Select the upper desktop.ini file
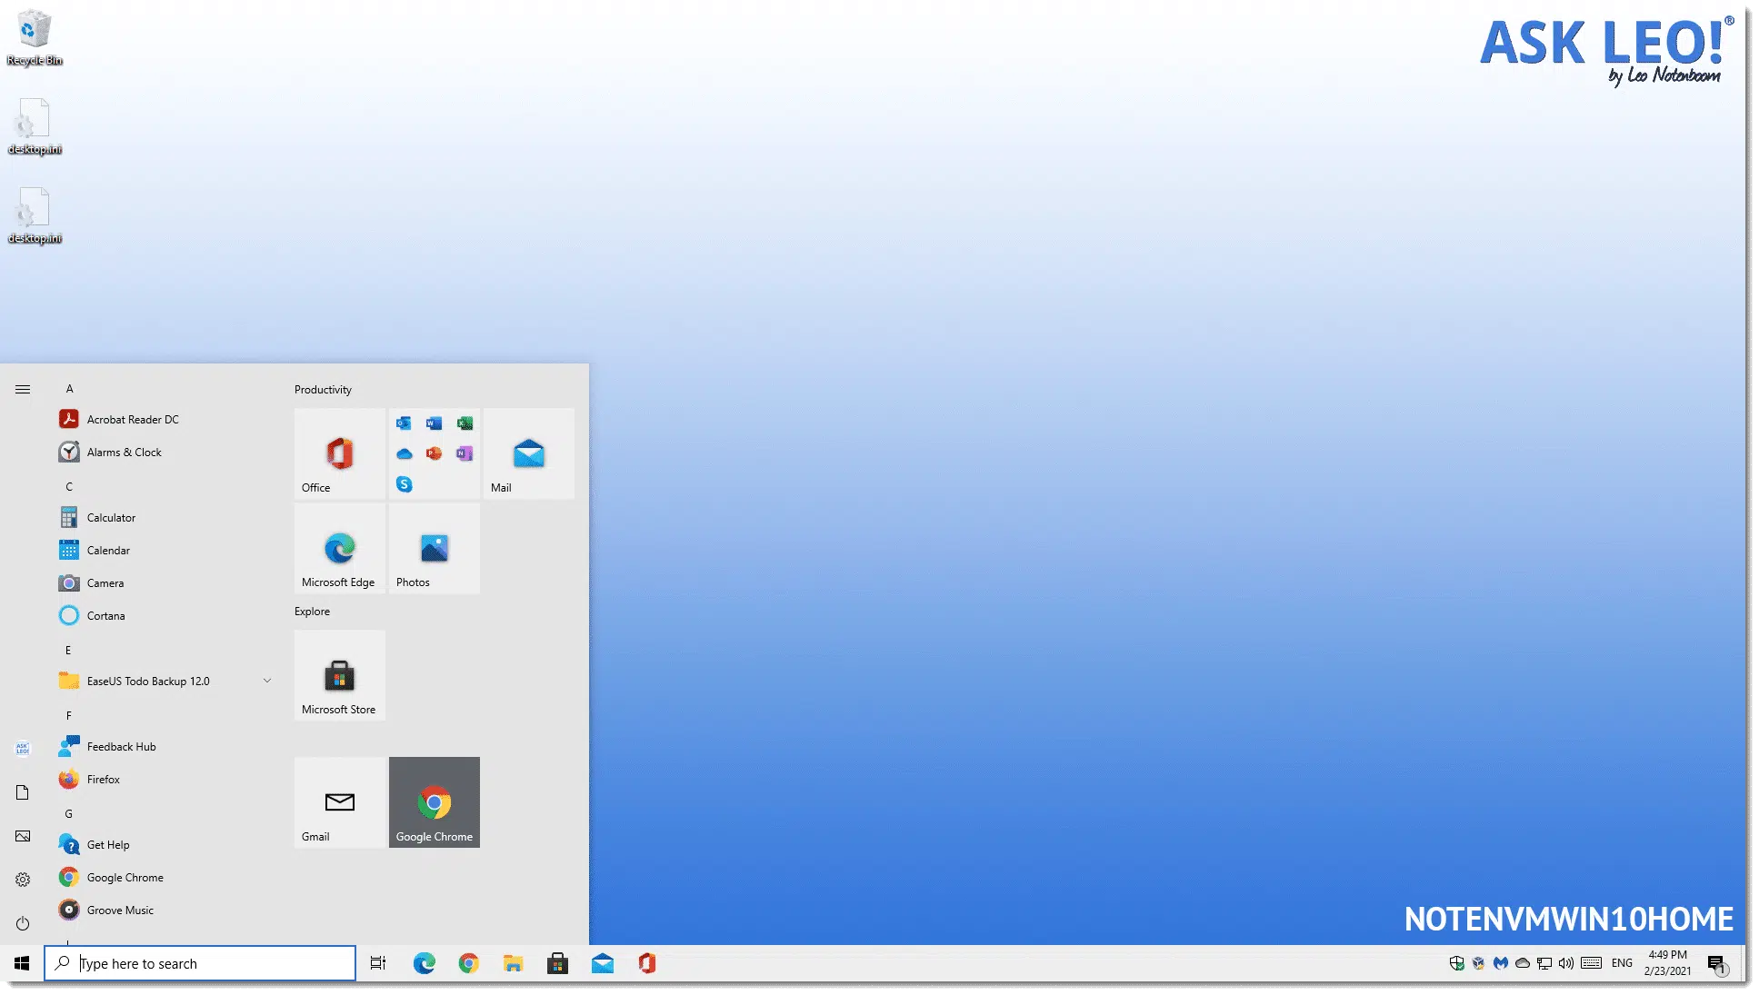Screen dimensions: 1759x995 (35, 126)
